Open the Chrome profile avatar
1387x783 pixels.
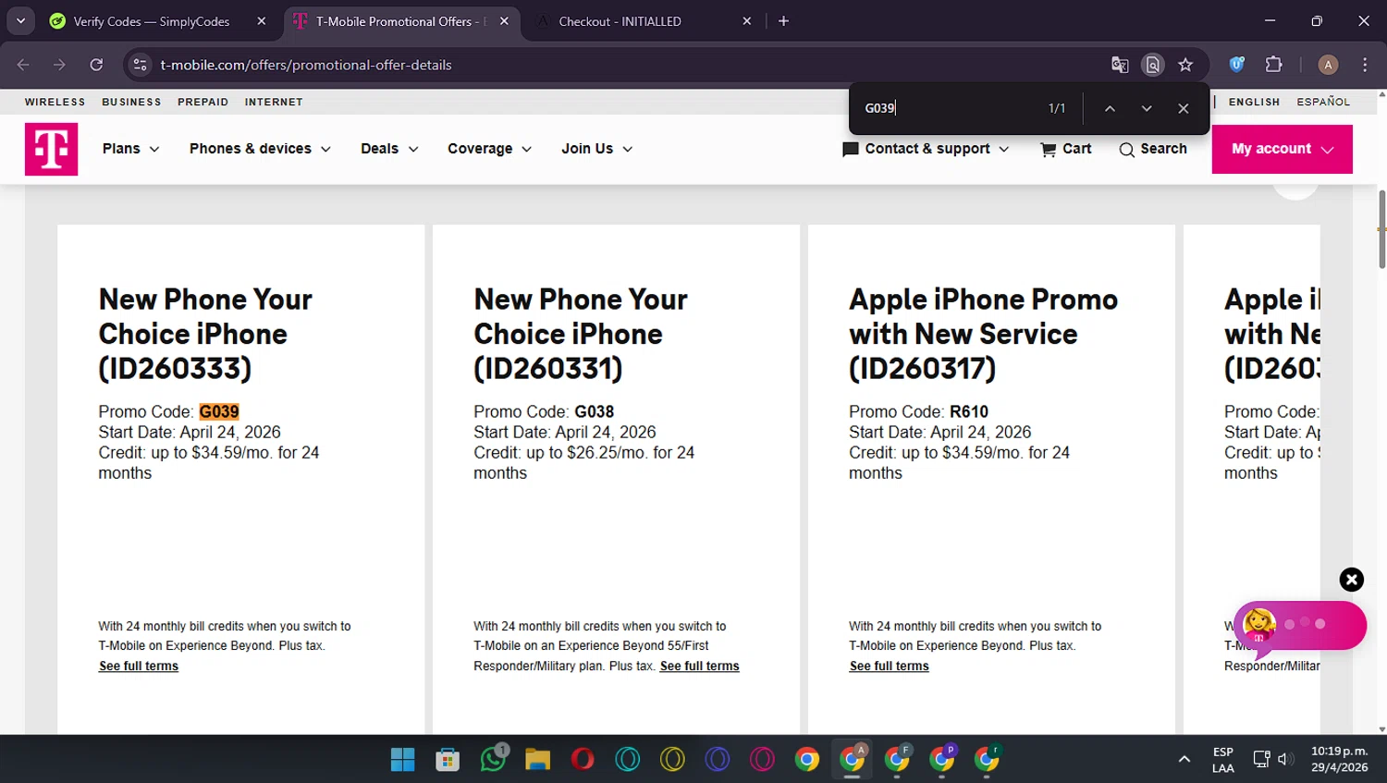(1328, 65)
